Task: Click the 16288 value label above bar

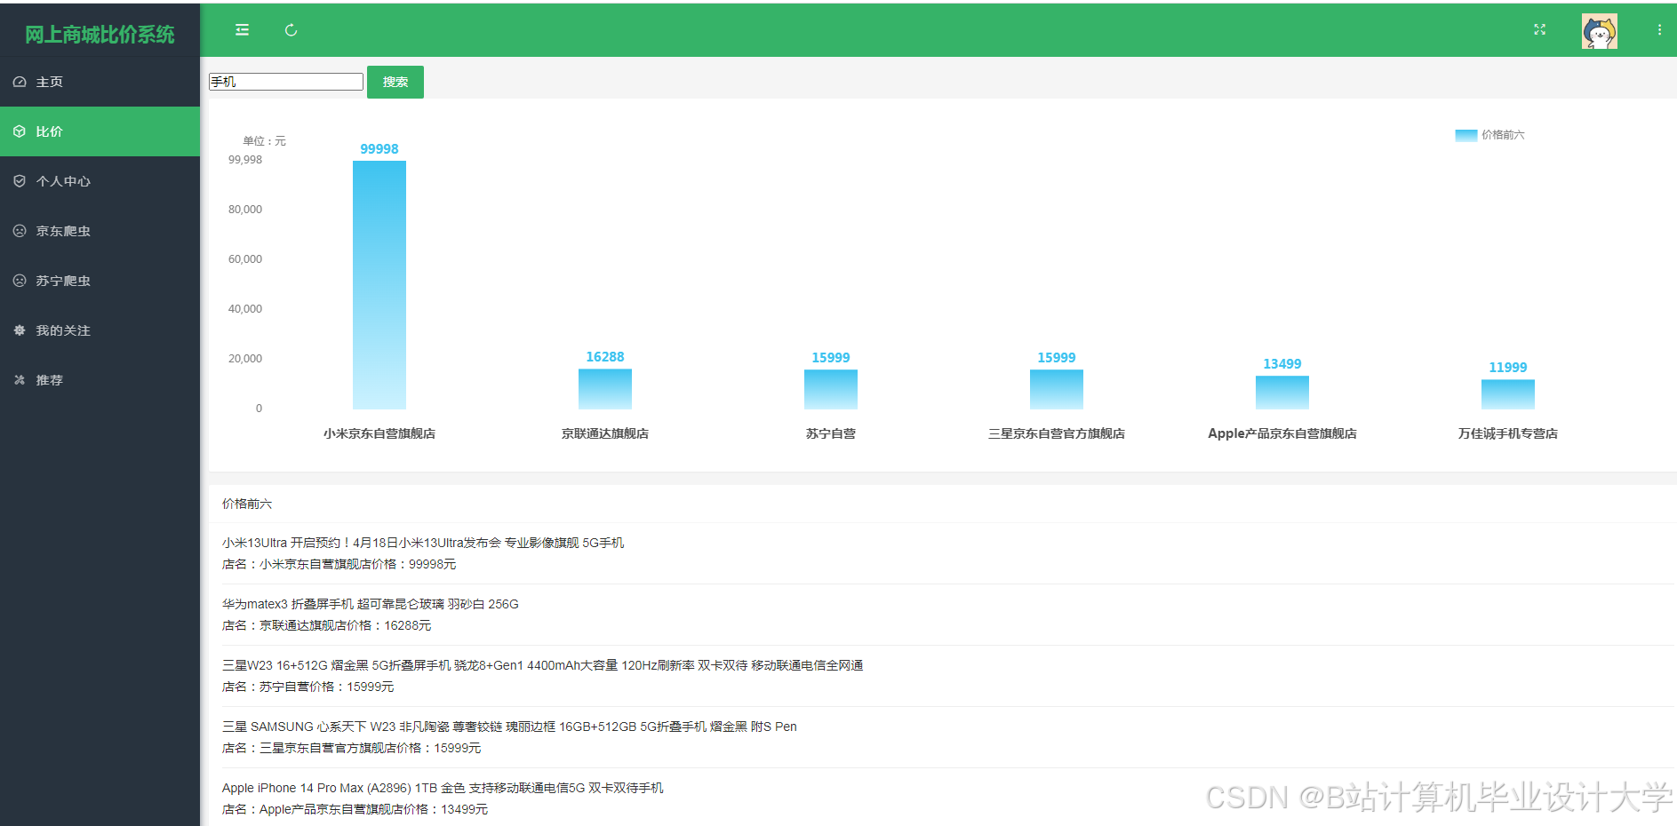Action: pyautogui.click(x=605, y=357)
